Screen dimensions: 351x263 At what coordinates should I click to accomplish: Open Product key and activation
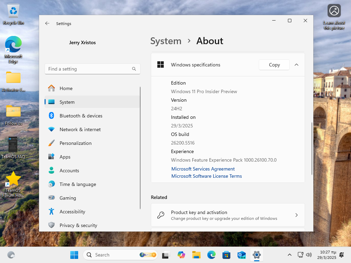tap(228, 215)
